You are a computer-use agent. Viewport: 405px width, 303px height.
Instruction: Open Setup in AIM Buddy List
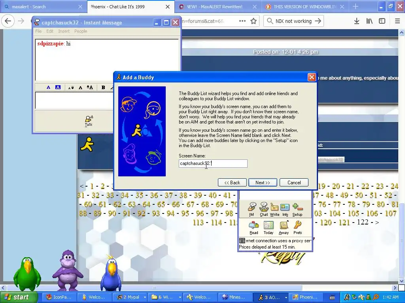pos(297,209)
